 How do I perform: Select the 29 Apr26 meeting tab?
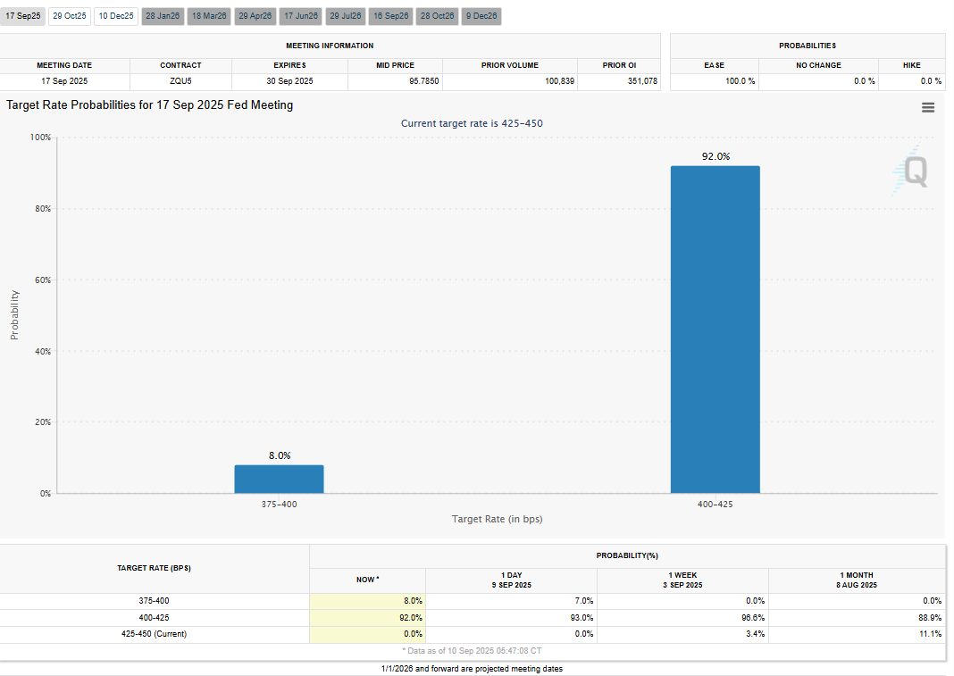coord(255,16)
